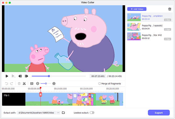
Task: Click the 00:10:00.000 ruler label
Action: coord(60,89)
